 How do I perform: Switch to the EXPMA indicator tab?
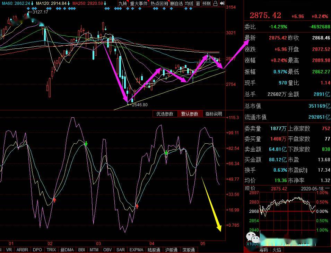tap(137, 250)
